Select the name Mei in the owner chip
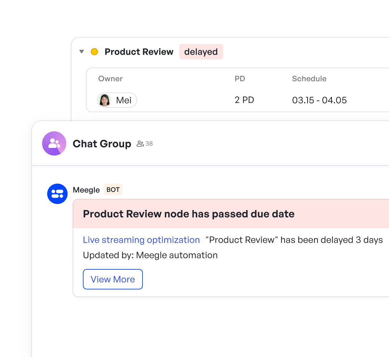389x357 pixels. 124,100
